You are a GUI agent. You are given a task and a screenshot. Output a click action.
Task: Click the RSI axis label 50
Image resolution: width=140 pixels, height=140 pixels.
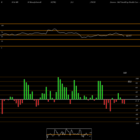(x=2, y=37)
